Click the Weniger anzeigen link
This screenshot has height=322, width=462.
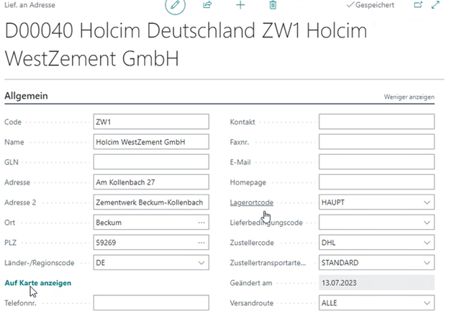tap(409, 97)
